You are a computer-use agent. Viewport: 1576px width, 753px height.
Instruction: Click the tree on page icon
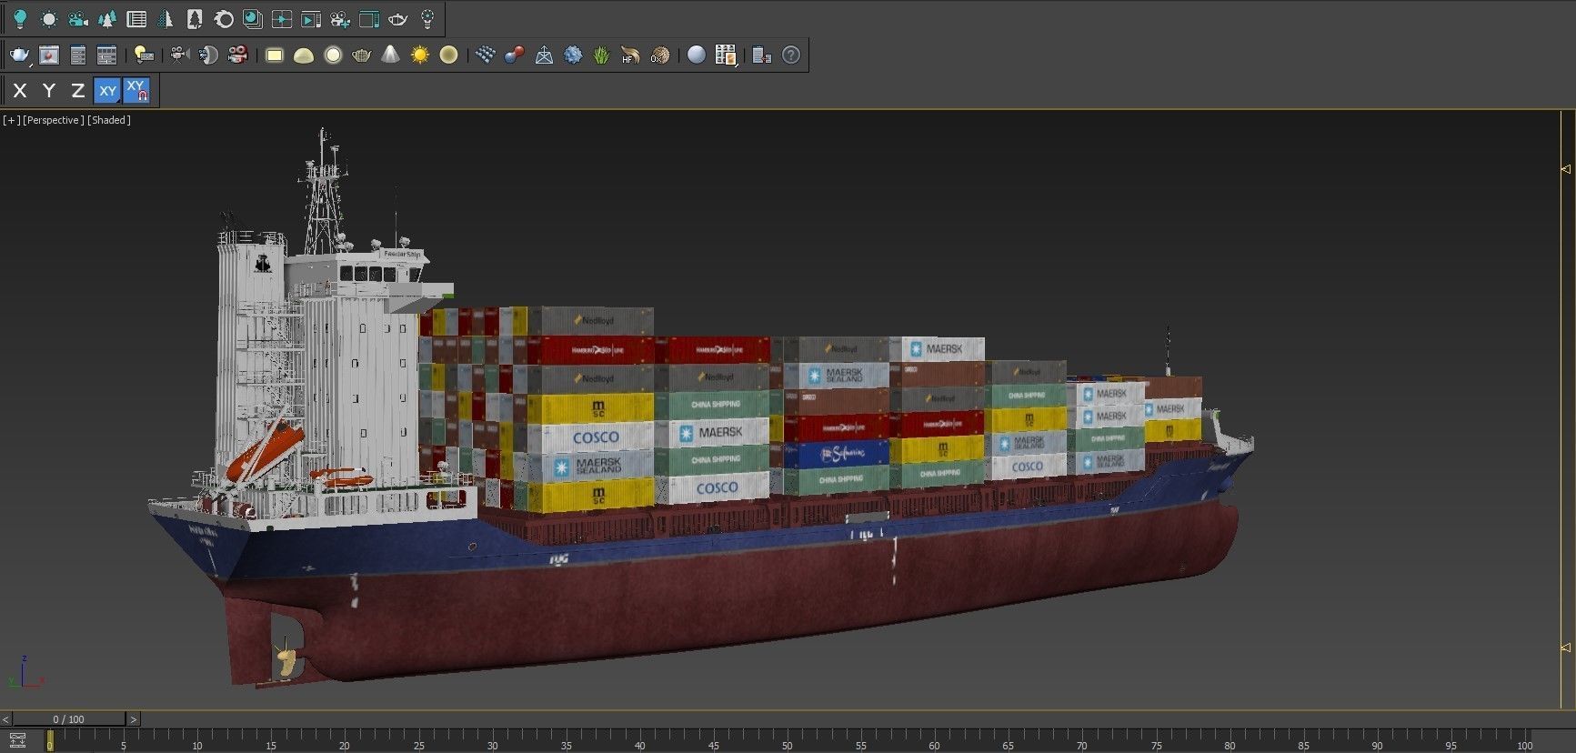(195, 18)
